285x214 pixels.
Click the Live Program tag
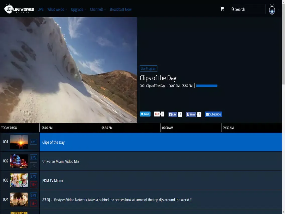[x=149, y=68]
